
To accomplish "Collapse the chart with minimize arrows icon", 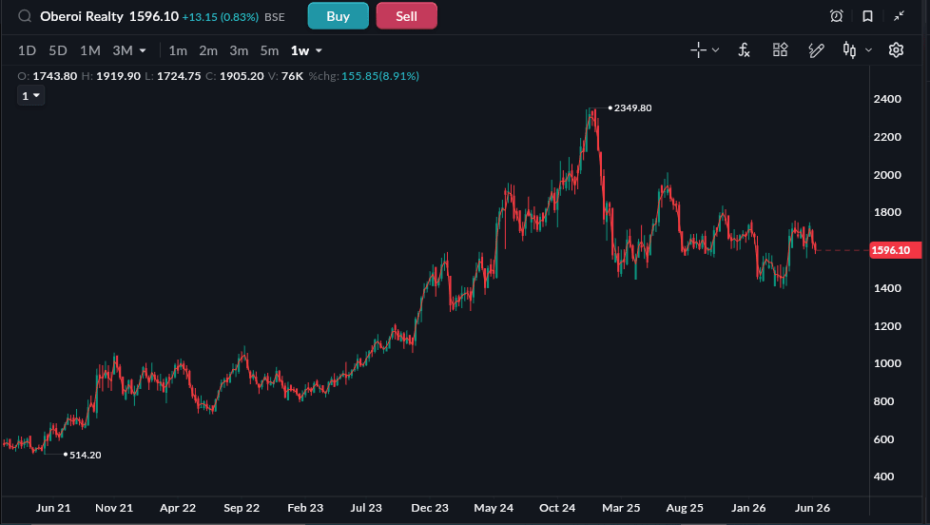I will point(900,16).
